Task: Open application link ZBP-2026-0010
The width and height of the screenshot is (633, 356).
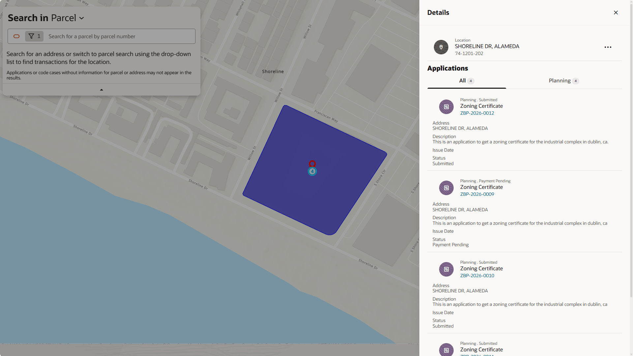Action: tap(477, 276)
